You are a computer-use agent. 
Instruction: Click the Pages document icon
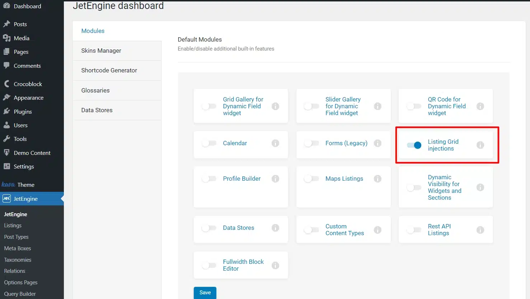[x=6, y=52]
